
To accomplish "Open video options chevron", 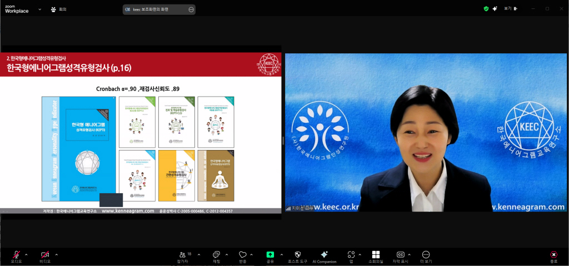I will click(x=56, y=254).
